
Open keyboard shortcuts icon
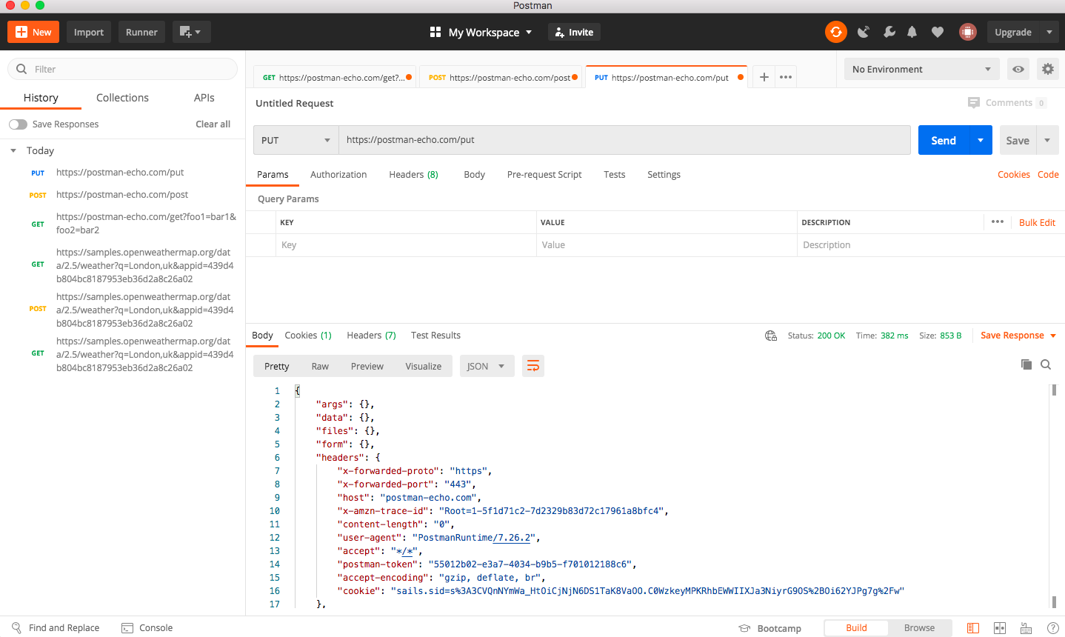pyautogui.click(x=1026, y=628)
